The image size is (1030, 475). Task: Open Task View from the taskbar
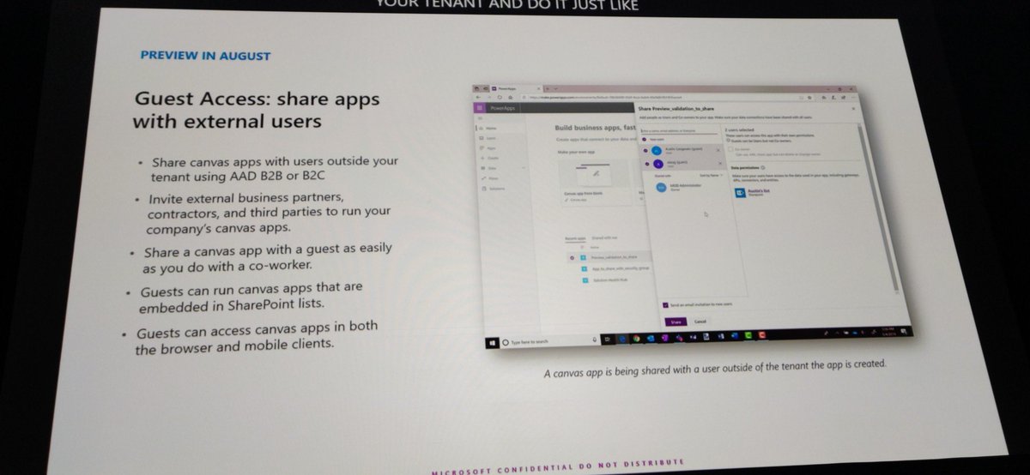(607, 339)
